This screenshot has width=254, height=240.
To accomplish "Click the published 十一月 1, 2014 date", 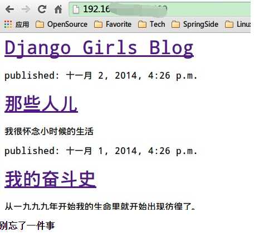I will (x=101, y=151).
